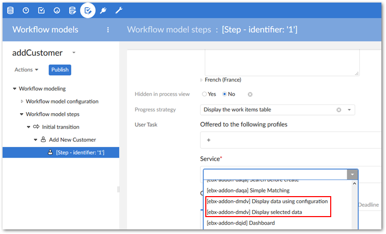Click the panel splitter handle

coord(118,189)
